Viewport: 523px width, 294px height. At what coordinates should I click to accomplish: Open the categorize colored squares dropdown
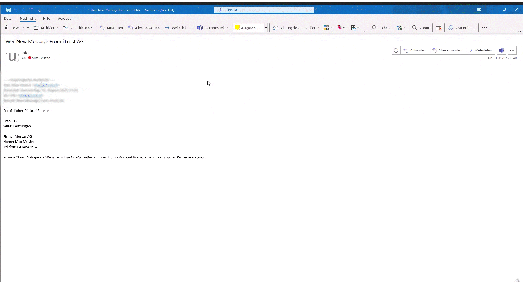click(327, 28)
